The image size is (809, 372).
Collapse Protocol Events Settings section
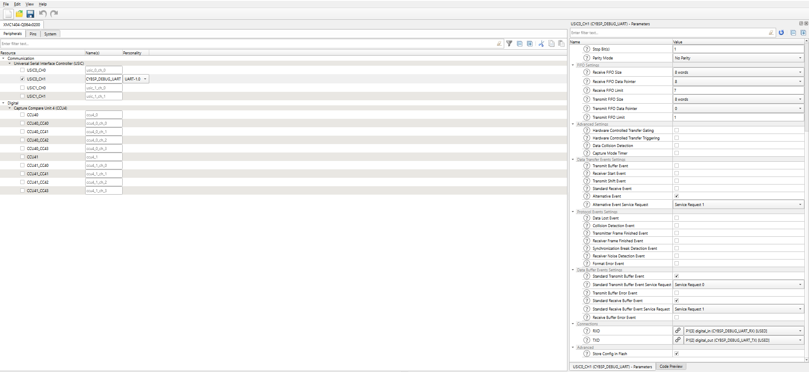click(x=573, y=211)
